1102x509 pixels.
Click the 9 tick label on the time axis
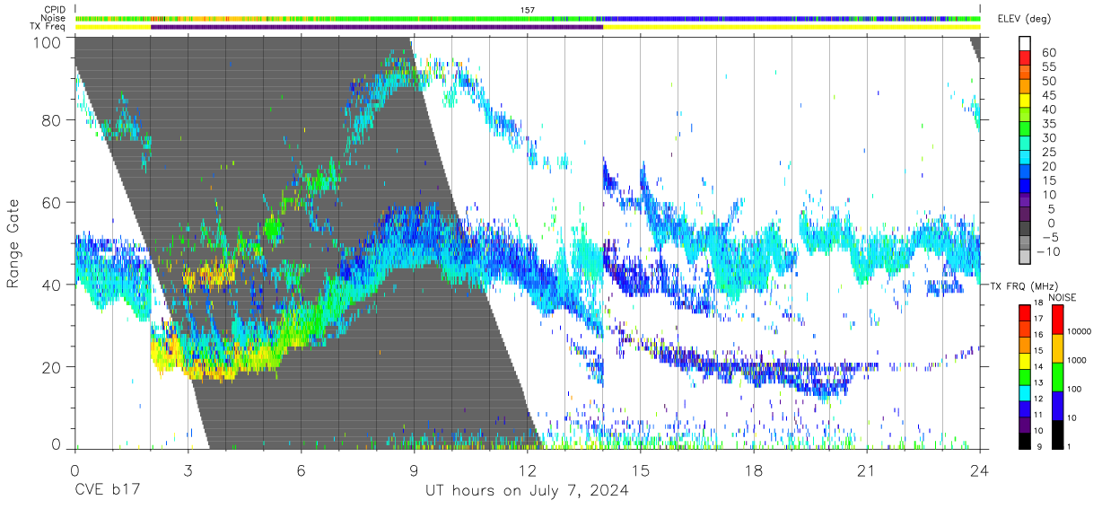(415, 470)
